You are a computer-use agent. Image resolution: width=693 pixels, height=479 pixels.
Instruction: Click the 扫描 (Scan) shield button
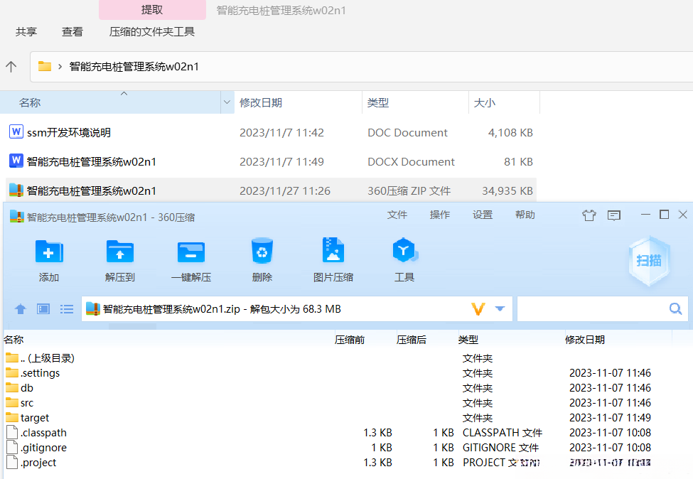pos(649,261)
